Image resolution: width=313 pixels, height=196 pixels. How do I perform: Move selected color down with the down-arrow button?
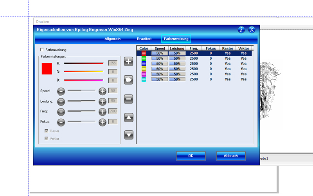tap(129, 135)
